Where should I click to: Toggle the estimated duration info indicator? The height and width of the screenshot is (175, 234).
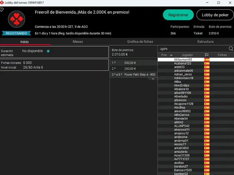click(x=48, y=51)
